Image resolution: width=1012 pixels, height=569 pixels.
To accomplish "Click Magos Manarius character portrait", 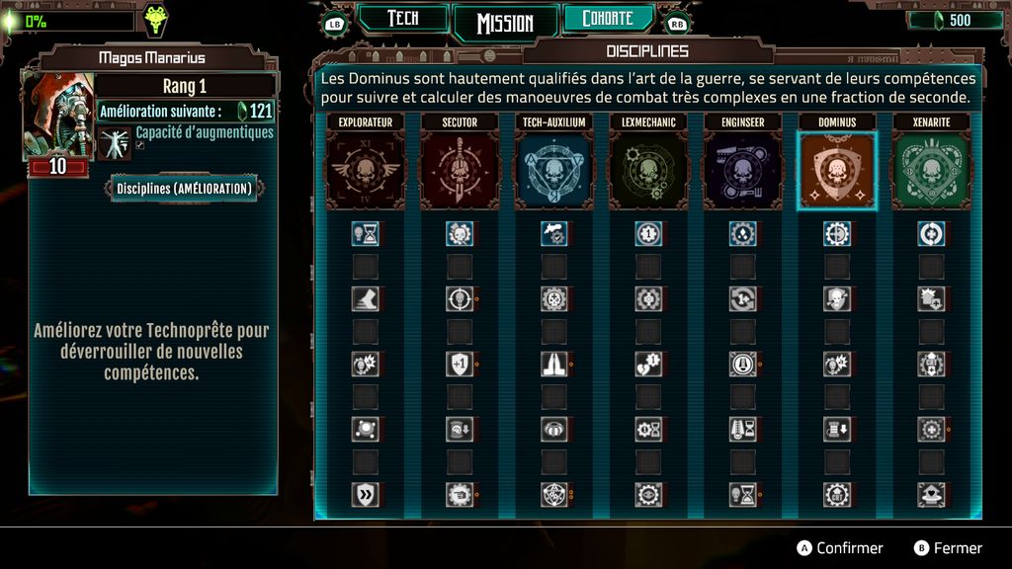I will click(58, 115).
